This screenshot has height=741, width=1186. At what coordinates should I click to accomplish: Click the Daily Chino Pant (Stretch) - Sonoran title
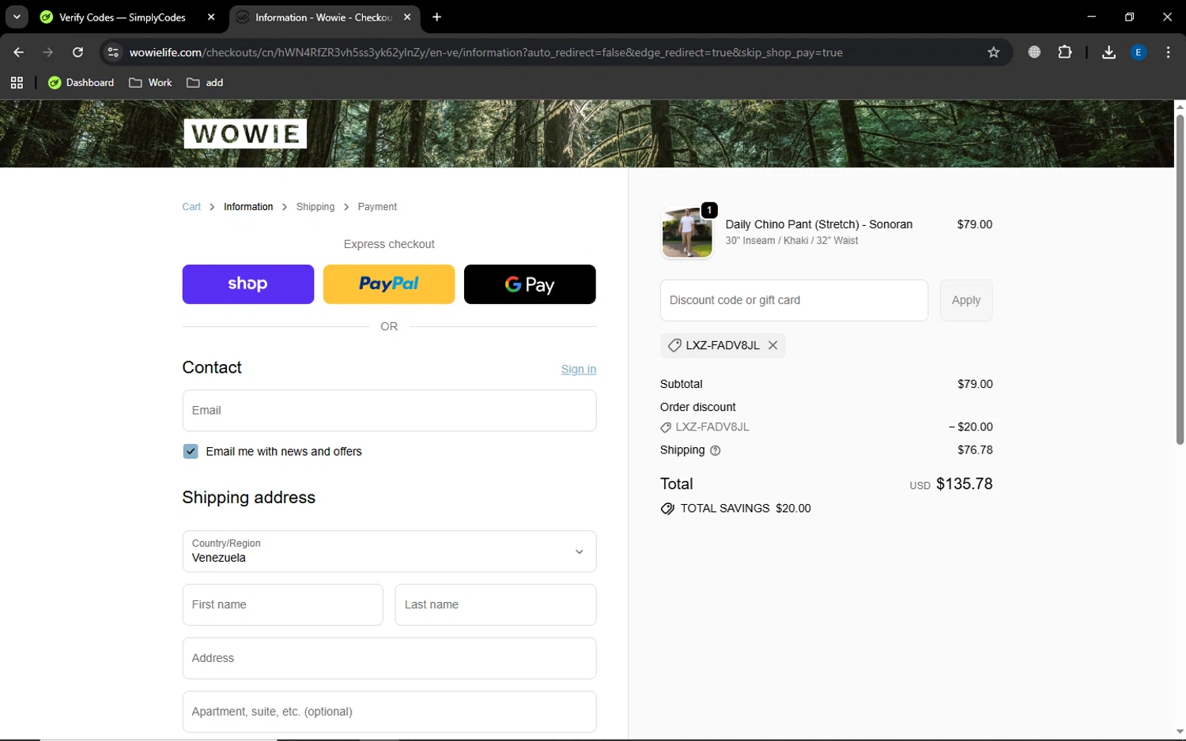(818, 224)
